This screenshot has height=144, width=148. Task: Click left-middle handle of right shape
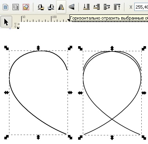pyautogui.click(x=80, y=93)
